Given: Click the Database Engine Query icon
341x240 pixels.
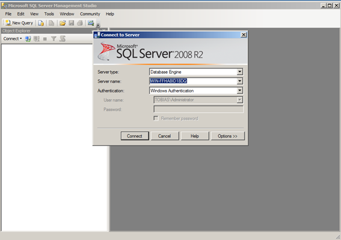Looking at the screenshot, I should pyautogui.click(x=41, y=23).
